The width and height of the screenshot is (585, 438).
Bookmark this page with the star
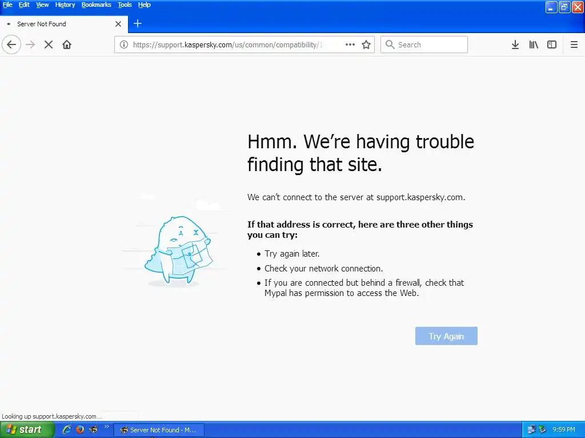pyautogui.click(x=366, y=44)
